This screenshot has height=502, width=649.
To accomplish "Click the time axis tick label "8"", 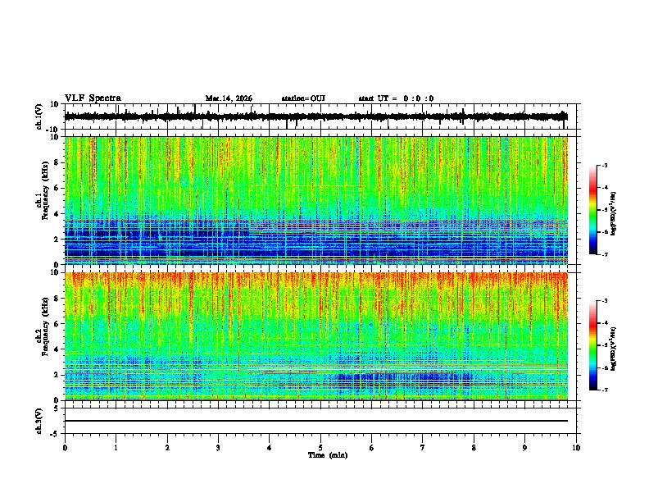I will click(x=474, y=448).
